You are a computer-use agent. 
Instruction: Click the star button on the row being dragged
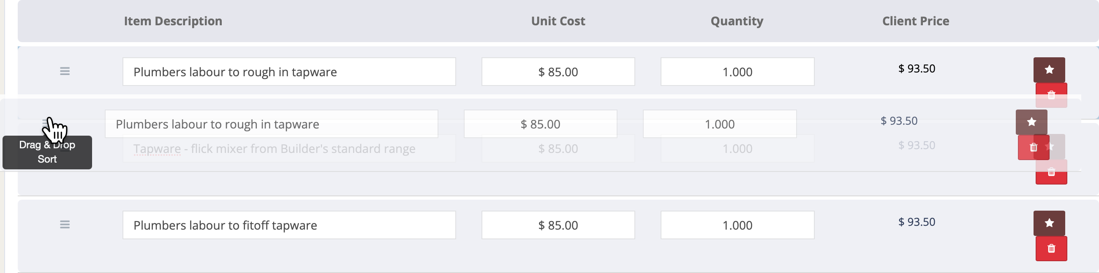[x=1031, y=122]
